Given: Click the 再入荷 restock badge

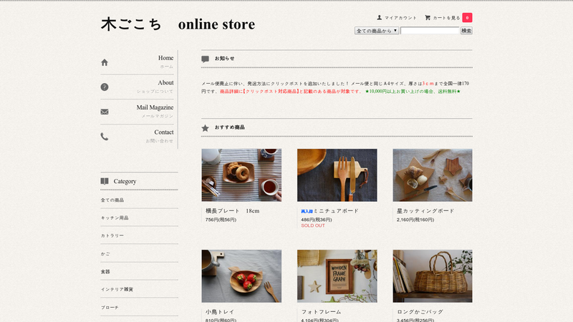Looking at the screenshot, I should (307, 211).
